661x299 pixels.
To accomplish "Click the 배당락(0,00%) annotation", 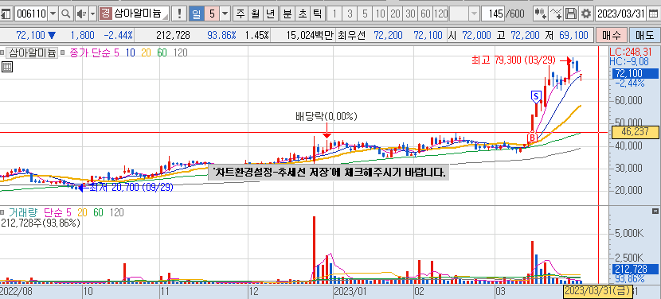I will coord(326,117).
